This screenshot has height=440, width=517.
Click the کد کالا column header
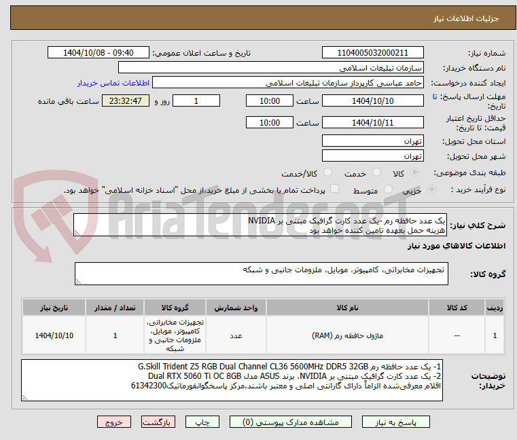(457, 308)
